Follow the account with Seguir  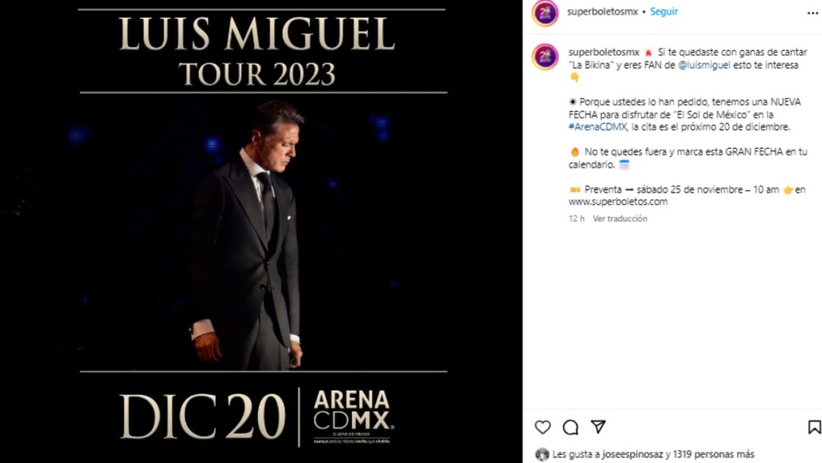(664, 12)
